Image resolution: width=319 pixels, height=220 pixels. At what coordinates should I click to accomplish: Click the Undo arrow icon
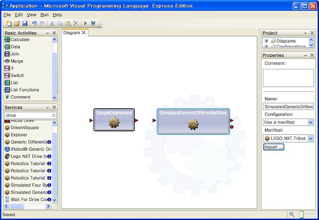click(34, 23)
